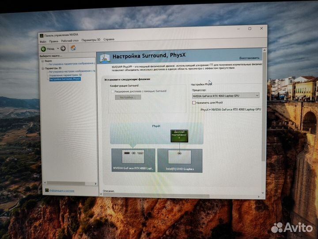Open the 'Информация о системе' link

coord(61,190)
